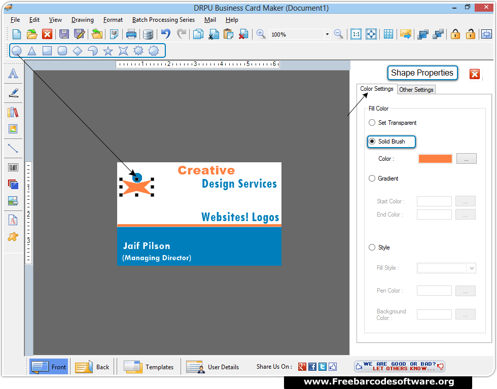This screenshot has width=497, height=389.
Task: Click the orange solid brush color swatch
Action: (435, 159)
